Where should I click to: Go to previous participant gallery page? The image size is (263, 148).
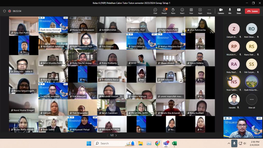(x=107, y=135)
